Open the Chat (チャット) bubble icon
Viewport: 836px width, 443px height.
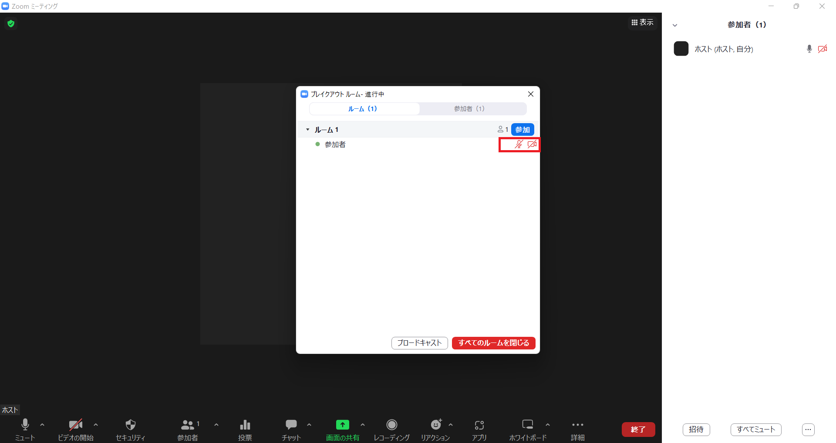tap(291, 425)
